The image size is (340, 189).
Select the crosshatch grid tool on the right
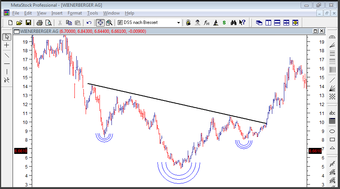(x=332, y=97)
